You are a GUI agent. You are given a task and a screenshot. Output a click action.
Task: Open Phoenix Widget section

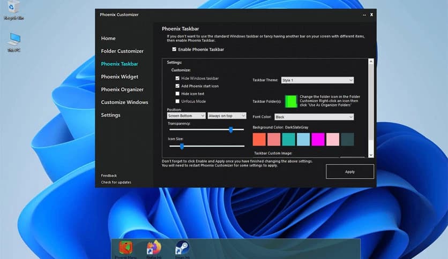[x=120, y=77]
